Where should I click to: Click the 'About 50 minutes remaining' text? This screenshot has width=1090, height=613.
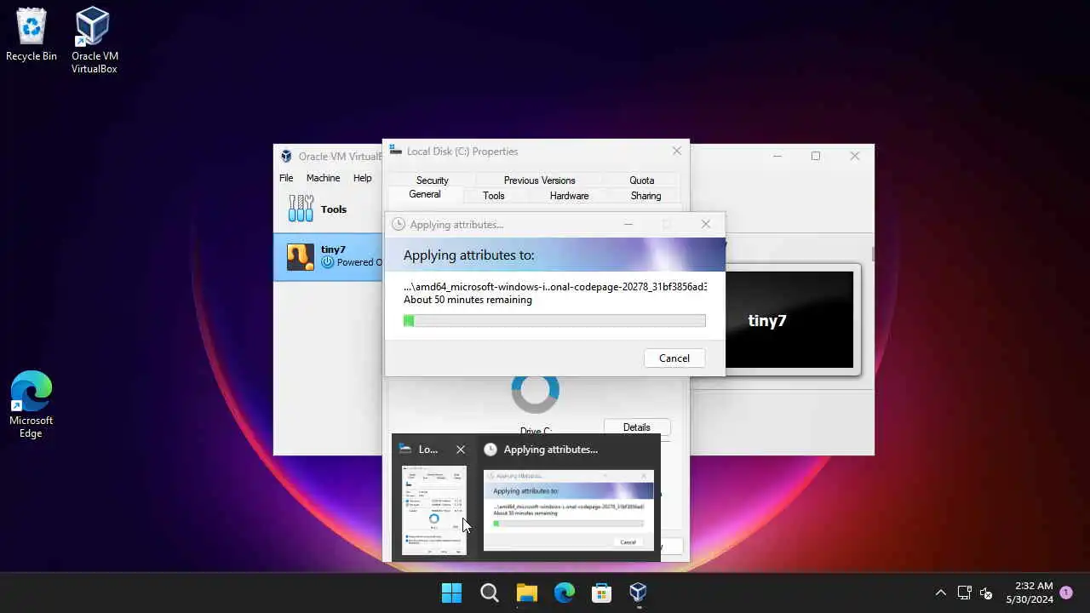tap(468, 300)
